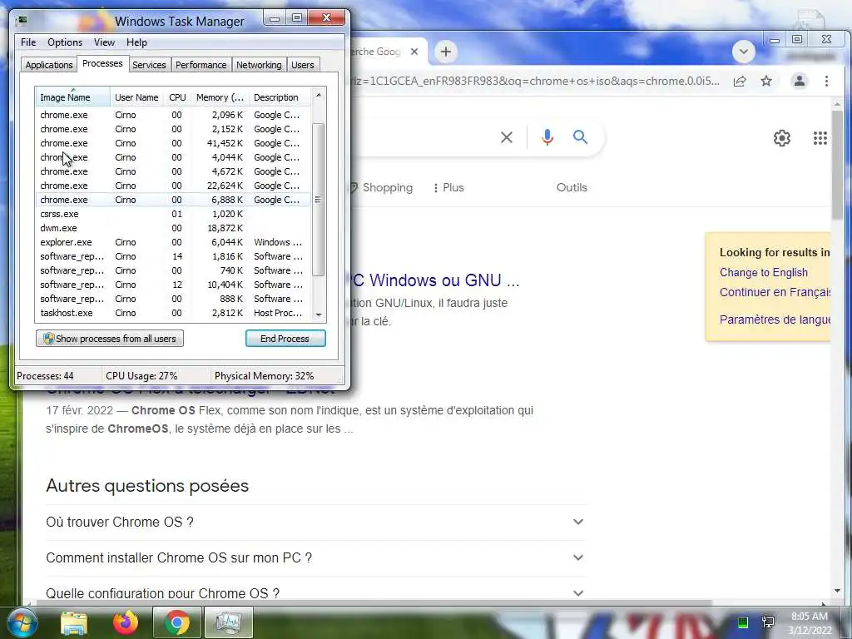Viewport: 852px width, 639px height.
Task: Open a new Chrome tab with plus
Action: coord(446,52)
